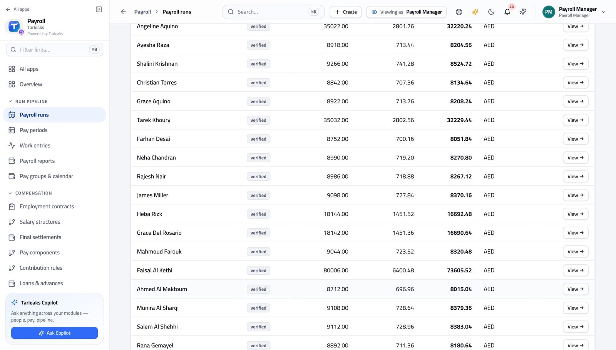
Task: View James Miller's row
Action: point(576,195)
